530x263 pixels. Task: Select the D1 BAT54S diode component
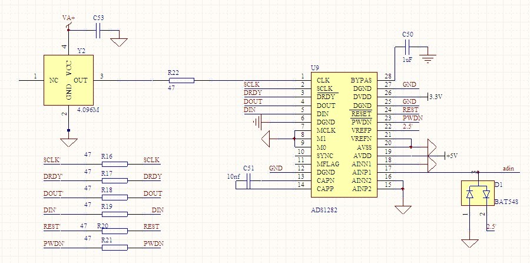point(478,193)
